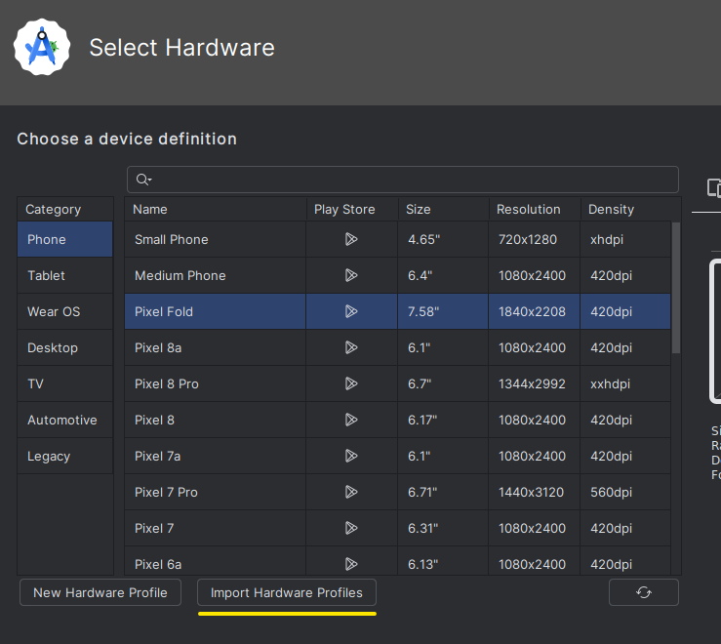Viewport: 721px width, 644px height.
Task: Click the xhdpi density cell
Action: 625,239
